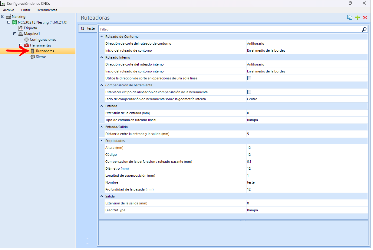
Task: Open internal contour start value field
Action: point(306,71)
